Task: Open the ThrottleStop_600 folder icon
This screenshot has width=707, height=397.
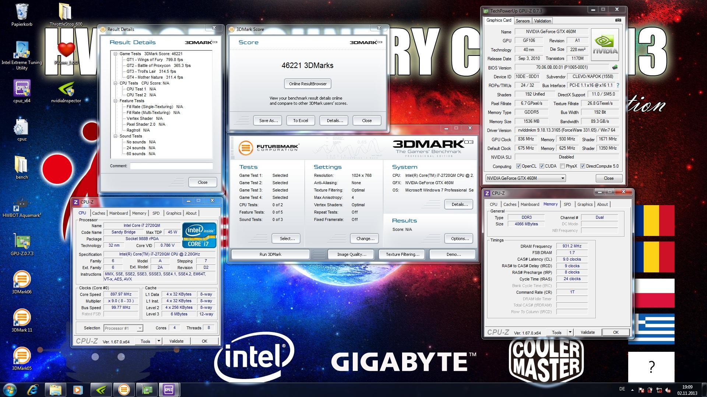Action: pyautogui.click(x=66, y=14)
